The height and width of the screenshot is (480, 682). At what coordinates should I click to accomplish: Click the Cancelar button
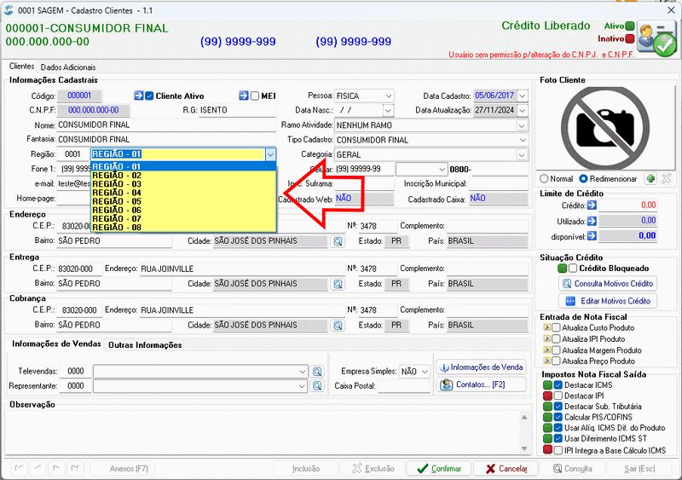[x=506, y=468]
